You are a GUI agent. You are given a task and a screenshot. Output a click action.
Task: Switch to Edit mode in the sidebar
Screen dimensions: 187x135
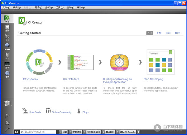(x=7, y=28)
